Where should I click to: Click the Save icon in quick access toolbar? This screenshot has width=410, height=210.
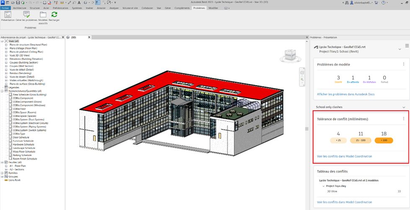pyautogui.click(x=18, y=3)
